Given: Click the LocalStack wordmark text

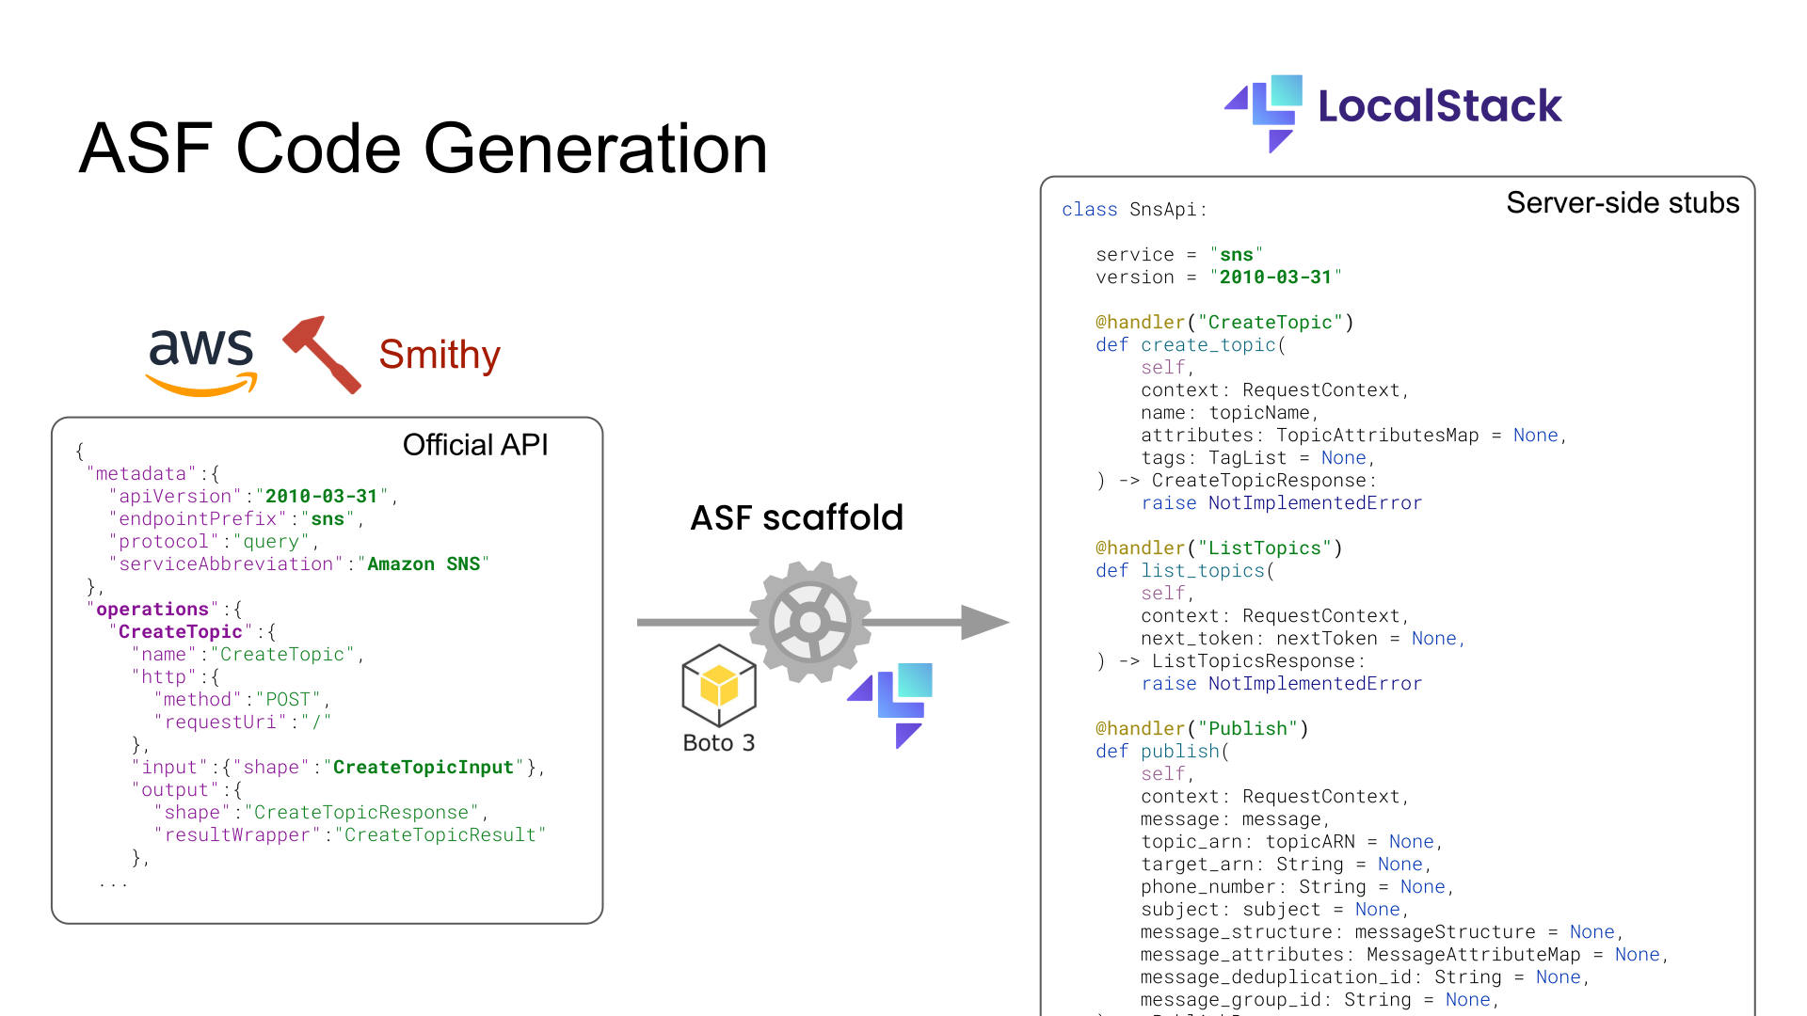Looking at the screenshot, I should coord(1440,106).
